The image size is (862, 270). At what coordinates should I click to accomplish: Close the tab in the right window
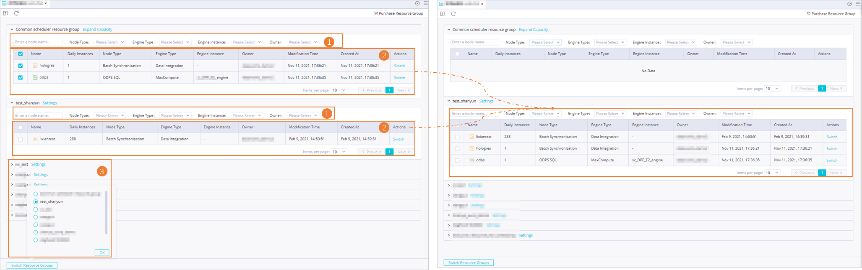tap(482, 4)
